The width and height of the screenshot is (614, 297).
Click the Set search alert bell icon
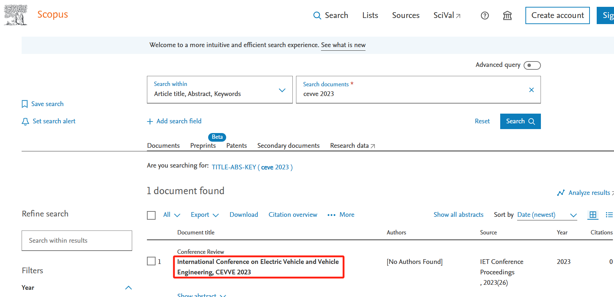point(25,122)
